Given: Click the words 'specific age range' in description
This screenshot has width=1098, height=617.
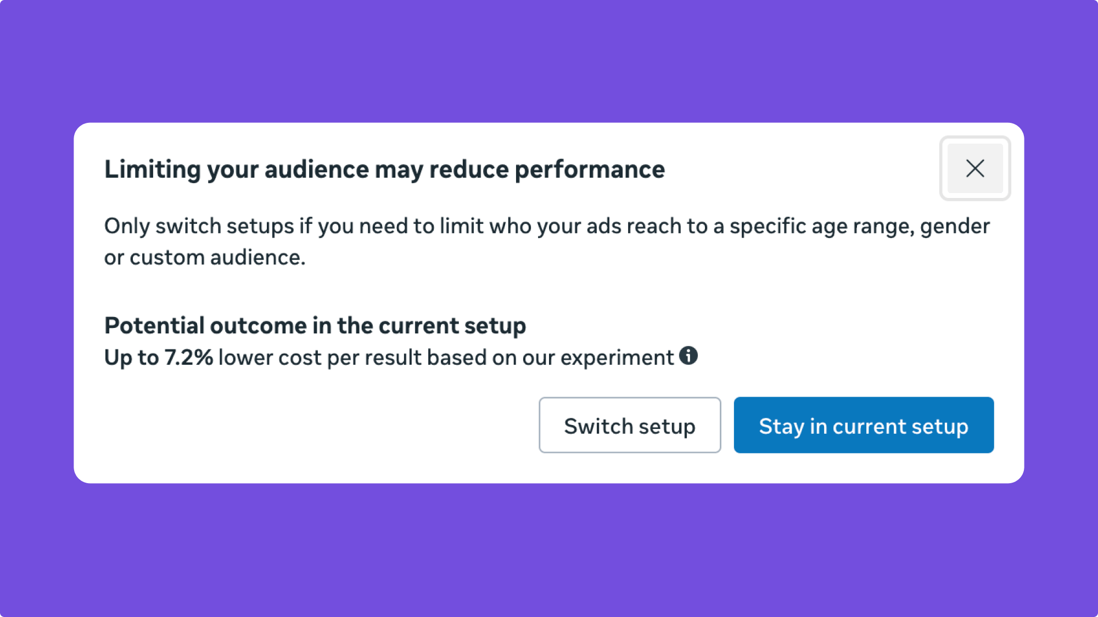Looking at the screenshot, I should click(x=821, y=226).
